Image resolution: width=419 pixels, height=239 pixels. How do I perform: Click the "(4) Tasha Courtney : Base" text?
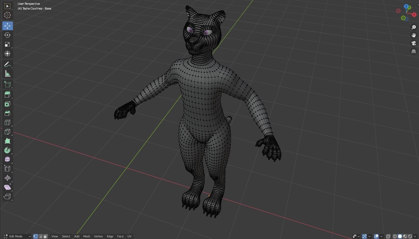[x=34, y=8]
